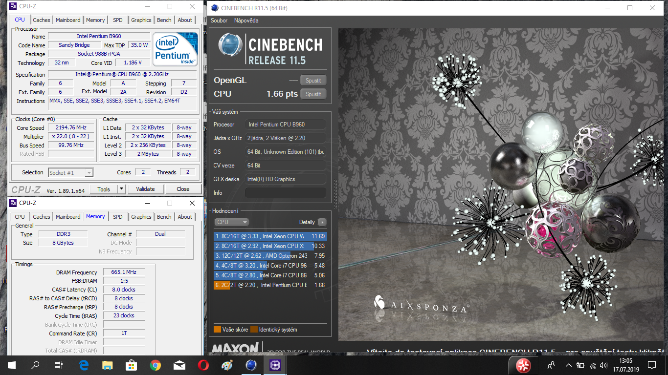Open Microsoft Store from taskbar

[131, 365]
